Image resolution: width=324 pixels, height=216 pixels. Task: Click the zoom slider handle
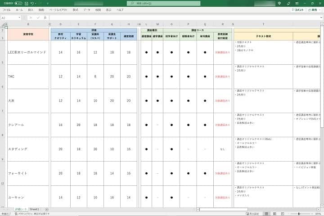[x=299, y=214]
